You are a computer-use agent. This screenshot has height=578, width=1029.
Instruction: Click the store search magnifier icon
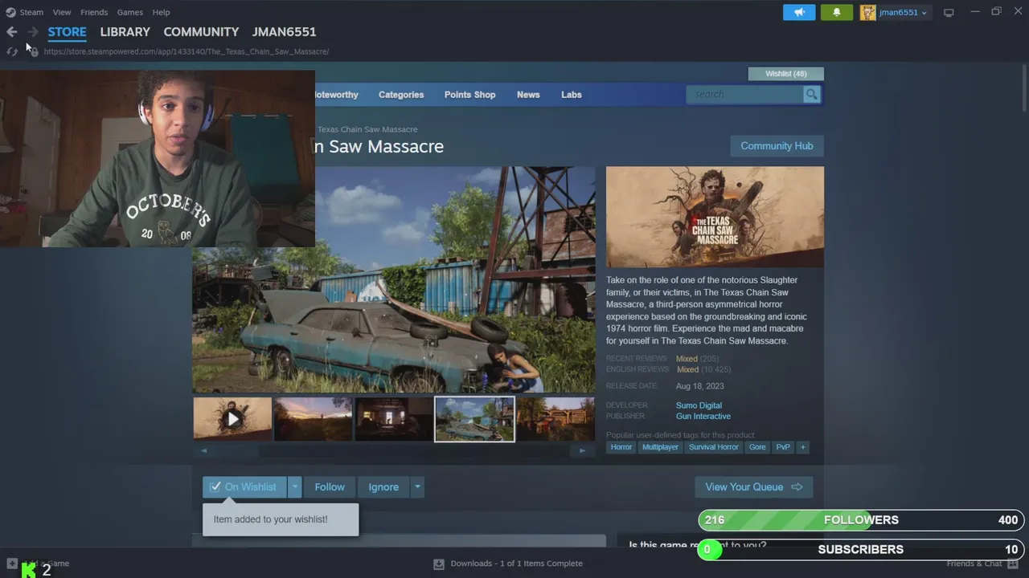[811, 94]
